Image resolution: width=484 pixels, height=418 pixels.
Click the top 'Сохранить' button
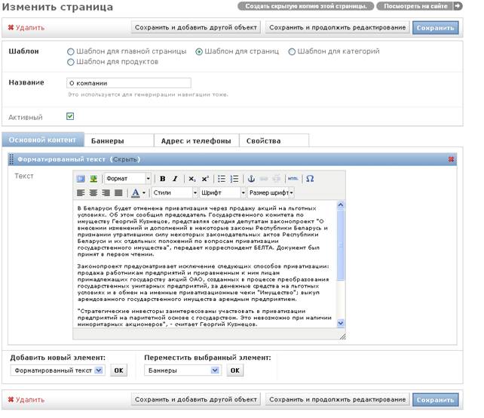tap(435, 28)
